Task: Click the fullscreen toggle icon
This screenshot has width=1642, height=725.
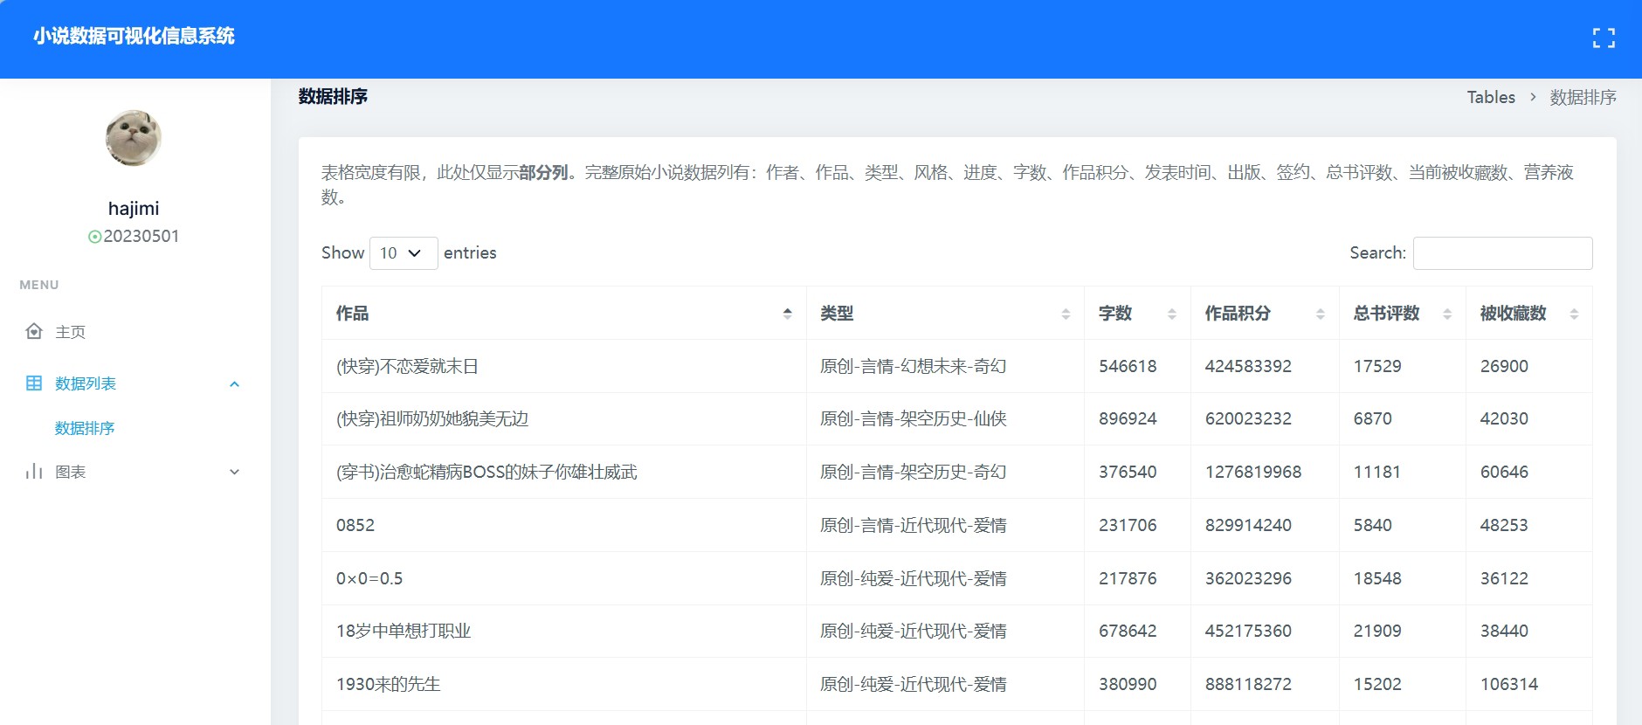Action: click(x=1603, y=38)
